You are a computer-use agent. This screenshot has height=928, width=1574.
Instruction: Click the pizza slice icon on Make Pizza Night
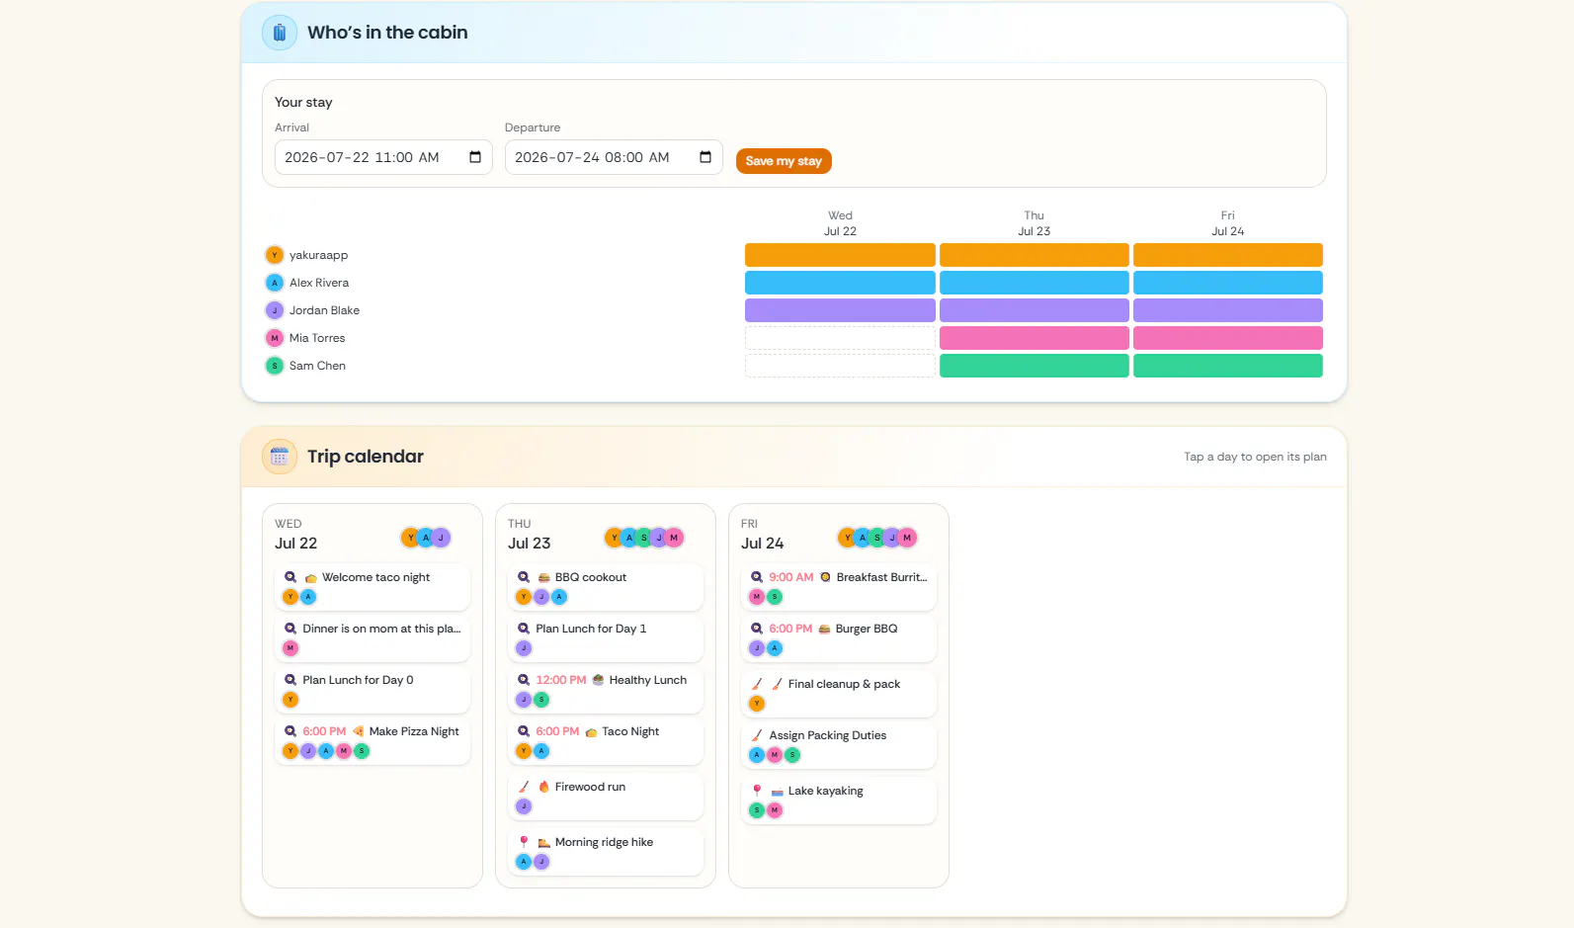358,731
